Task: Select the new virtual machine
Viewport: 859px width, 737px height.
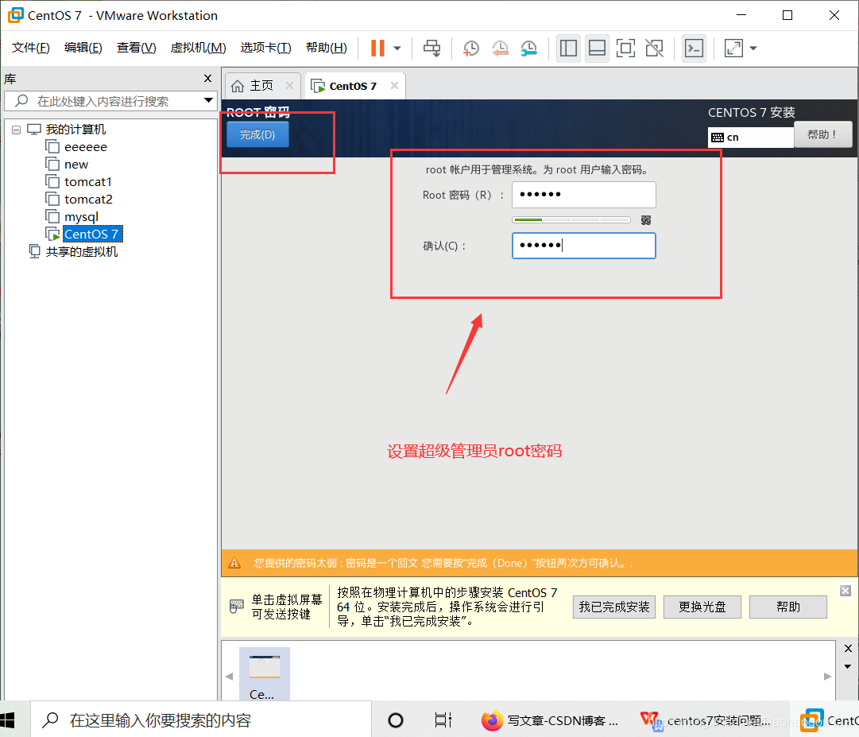Action: click(x=76, y=165)
